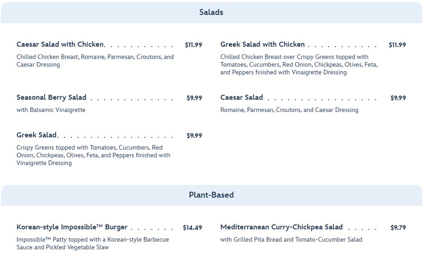The width and height of the screenshot is (424, 267).
Task: Click the Seasonal Berry Salad price
Action: [194, 98]
